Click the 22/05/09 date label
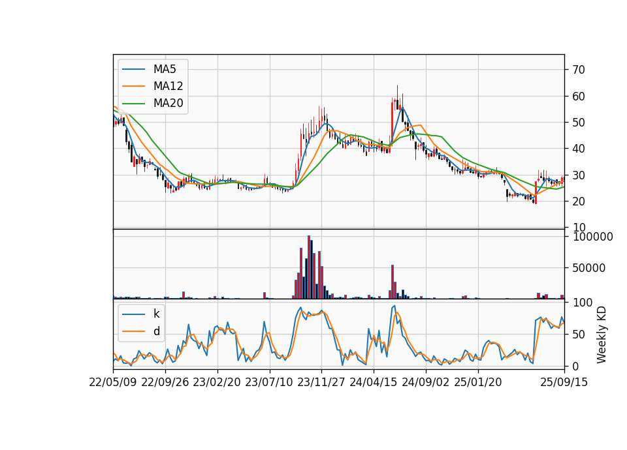Viewport: 627px width, 450px height. [x=113, y=383]
